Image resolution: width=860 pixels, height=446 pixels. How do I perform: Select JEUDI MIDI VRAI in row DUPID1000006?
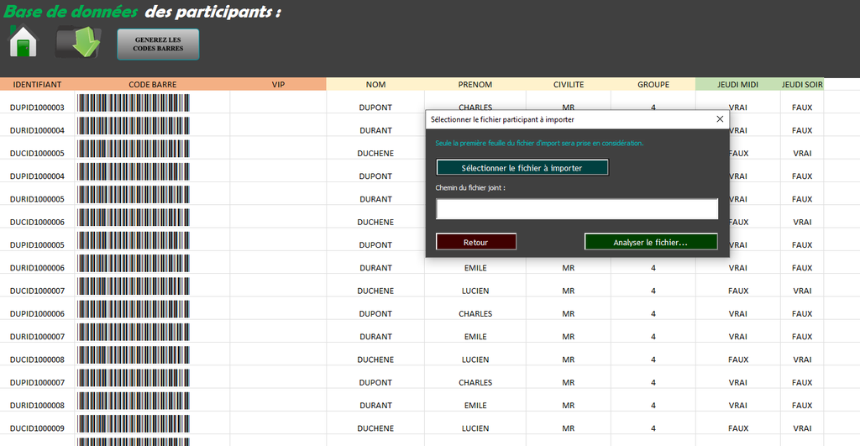pyautogui.click(x=737, y=314)
